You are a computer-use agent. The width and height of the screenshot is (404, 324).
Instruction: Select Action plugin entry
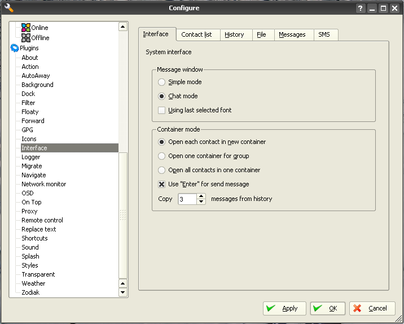(x=30, y=67)
